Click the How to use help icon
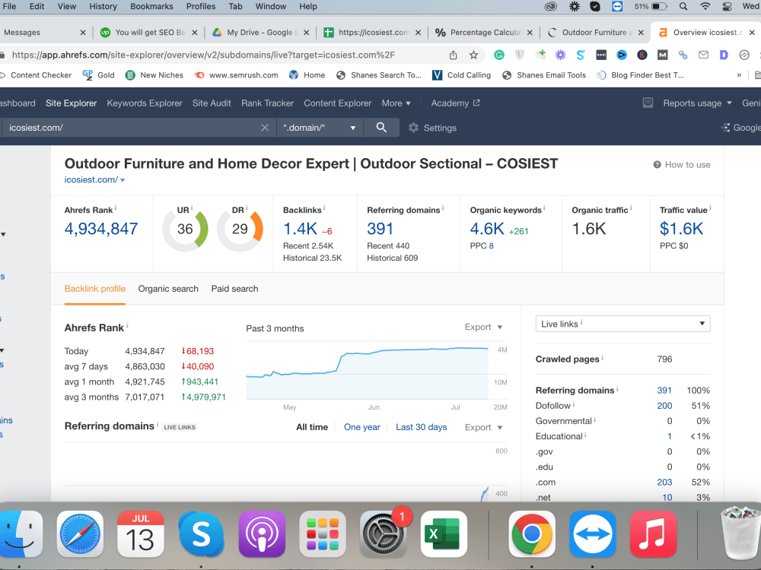 point(658,165)
